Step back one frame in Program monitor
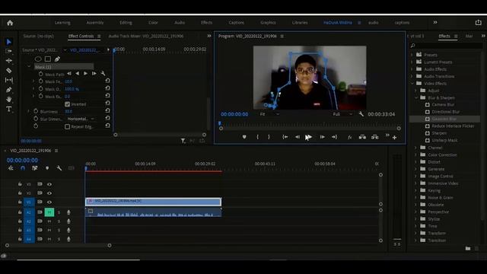This screenshot has height=274, width=487. coord(298,137)
